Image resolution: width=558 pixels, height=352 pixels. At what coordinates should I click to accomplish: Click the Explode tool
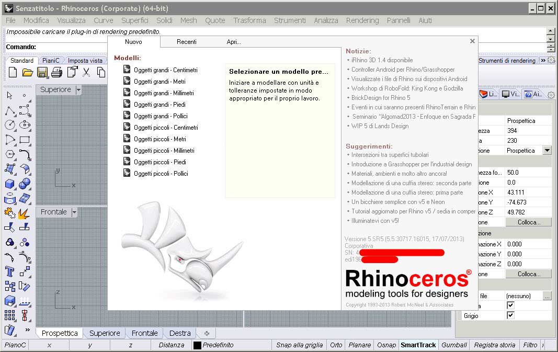click(24, 213)
